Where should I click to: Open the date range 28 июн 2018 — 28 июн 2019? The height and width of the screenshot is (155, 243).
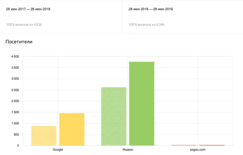click(151, 9)
